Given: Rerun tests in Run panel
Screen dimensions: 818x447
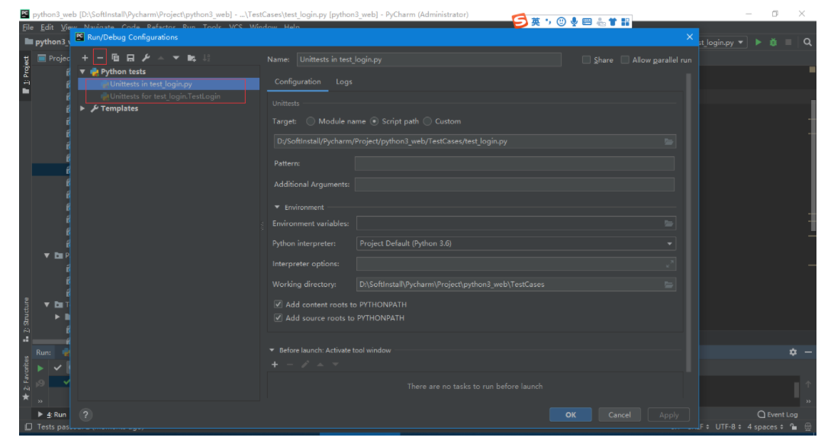Looking at the screenshot, I should (x=40, y=368).
